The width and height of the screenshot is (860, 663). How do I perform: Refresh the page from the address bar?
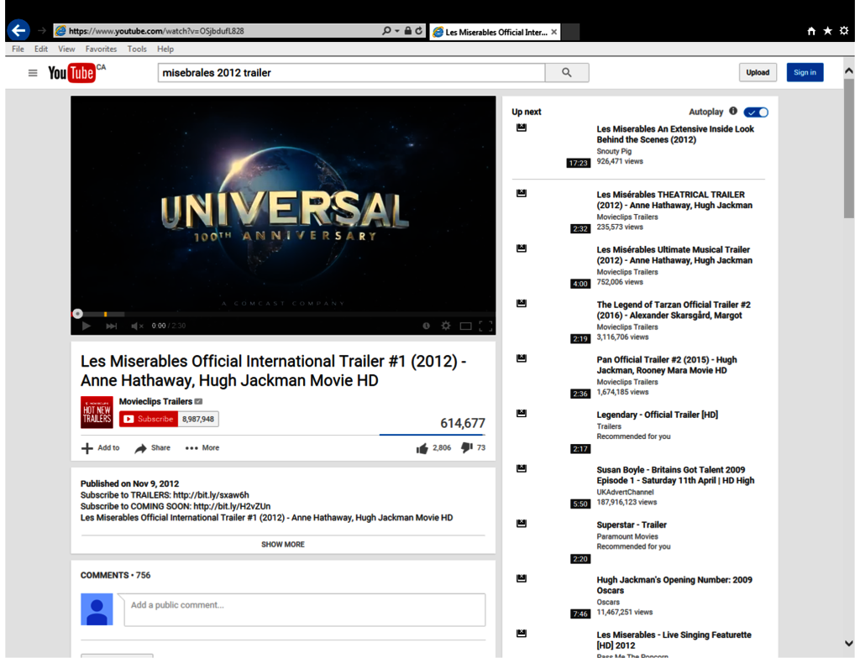click(419, 31)
